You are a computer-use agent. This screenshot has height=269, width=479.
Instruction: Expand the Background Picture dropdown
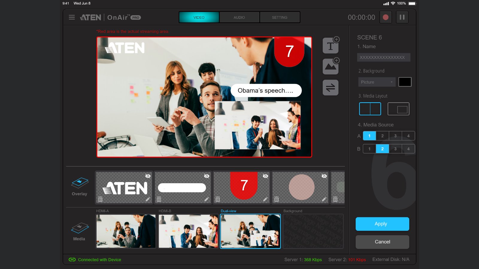[x=377, y=82]
